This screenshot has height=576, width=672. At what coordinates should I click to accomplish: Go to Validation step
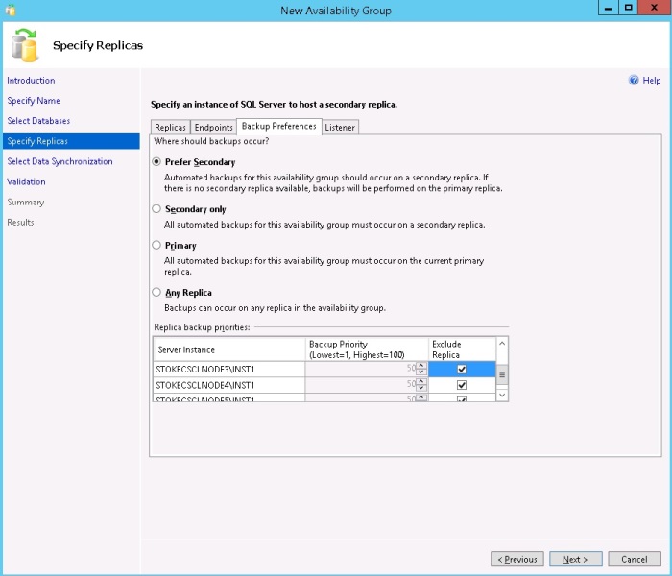[x=26, y=181]
